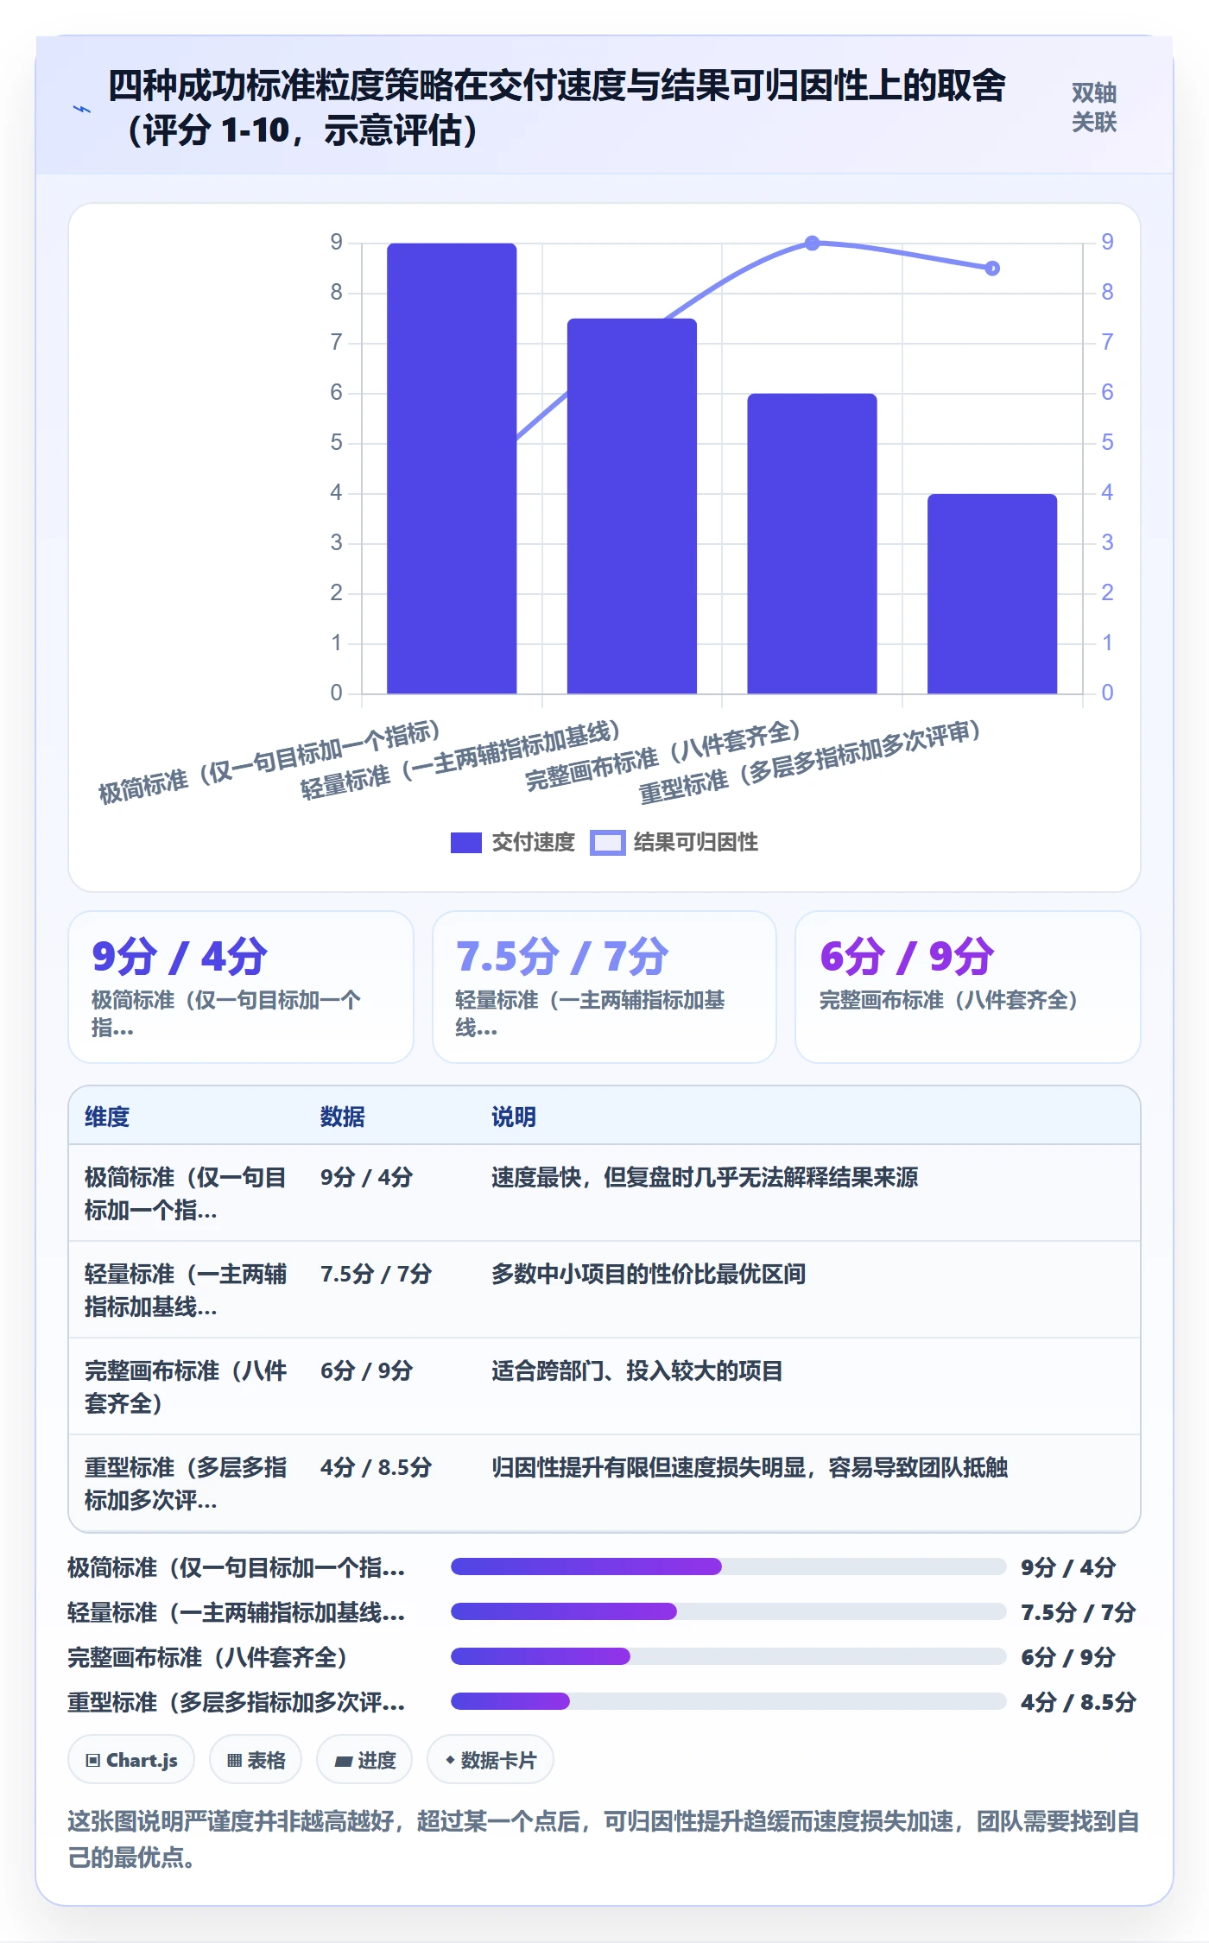Screen dimensions: 1209x1943
Task: Click line point at value 8.5
Action: pos(992,269)
